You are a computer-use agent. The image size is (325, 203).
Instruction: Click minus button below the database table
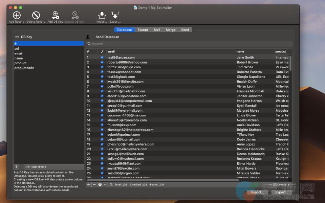point(94,185)
